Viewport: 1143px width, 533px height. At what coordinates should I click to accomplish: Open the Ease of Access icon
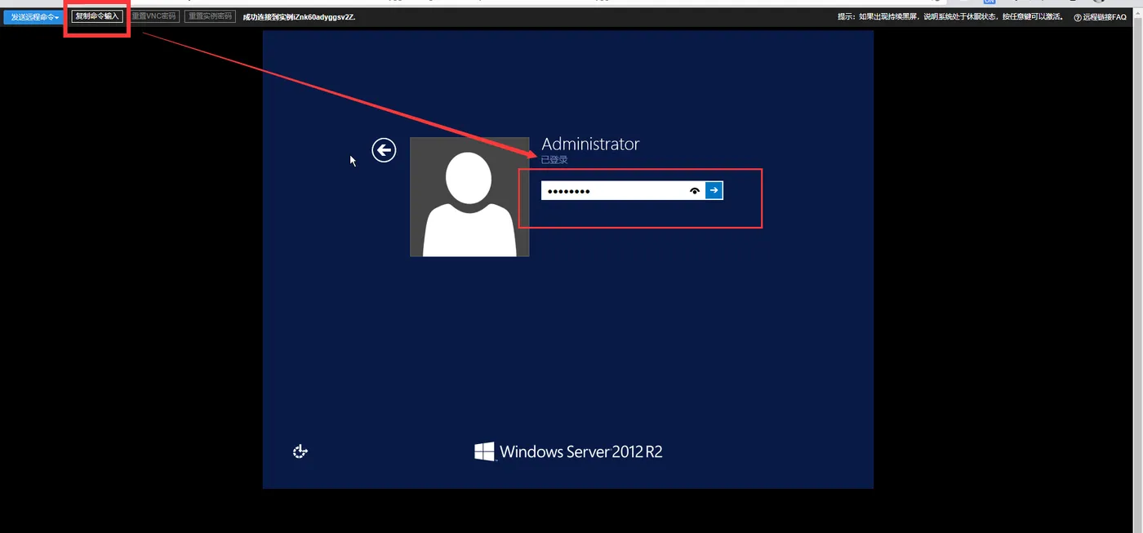(x=300, y=451)
